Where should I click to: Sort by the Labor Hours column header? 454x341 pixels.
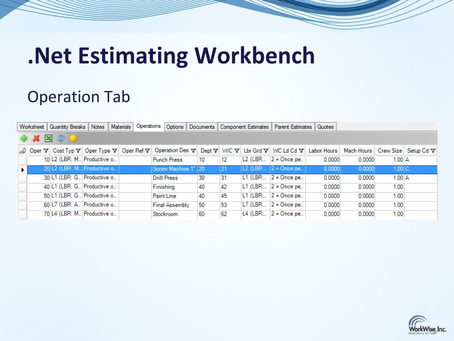(x=323, y=151)
